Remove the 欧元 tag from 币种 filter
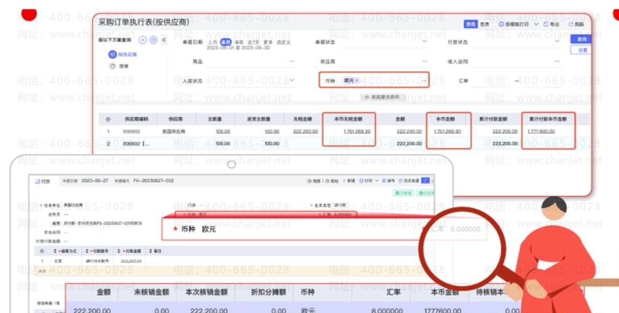The width and height of the screenshot is (619, 313). coord(357,80)
